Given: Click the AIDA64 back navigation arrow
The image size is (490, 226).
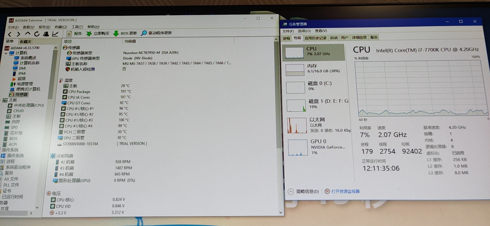Looking at the screenshot, I should coord(10,34).
